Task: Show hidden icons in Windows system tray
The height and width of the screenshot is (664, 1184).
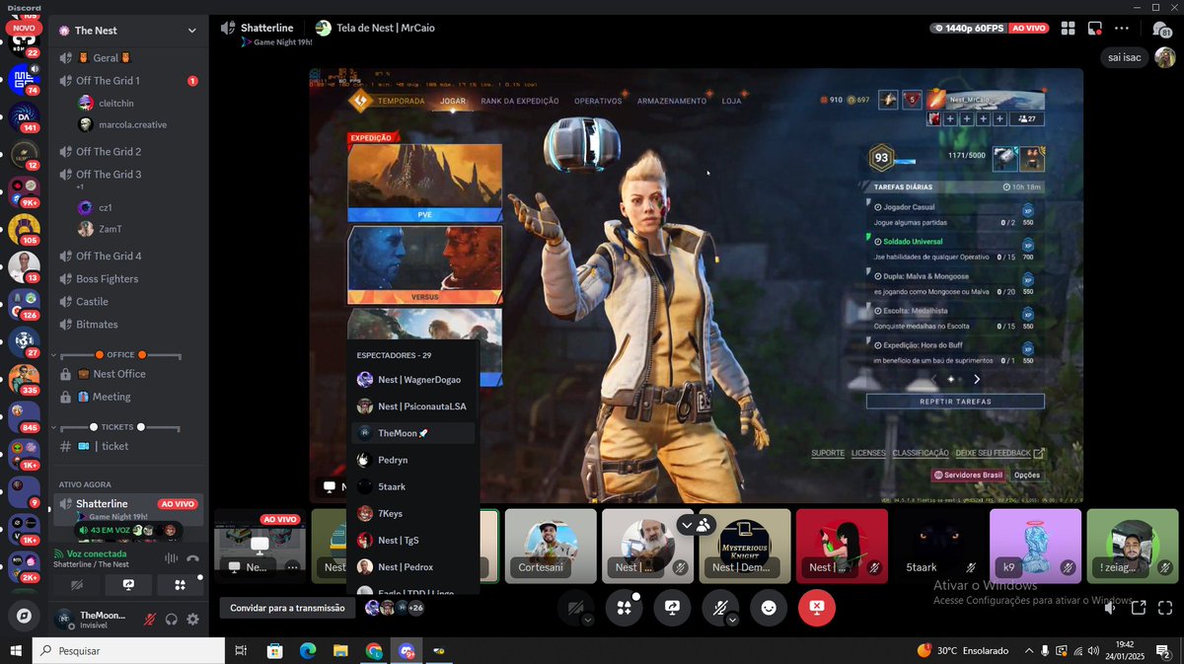Action: (1028, 650)
